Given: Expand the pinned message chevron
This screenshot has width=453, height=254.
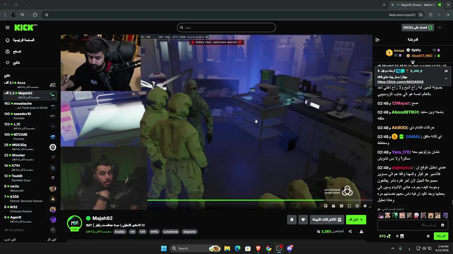Looking at the screenshot, I should tap(446, 78).
